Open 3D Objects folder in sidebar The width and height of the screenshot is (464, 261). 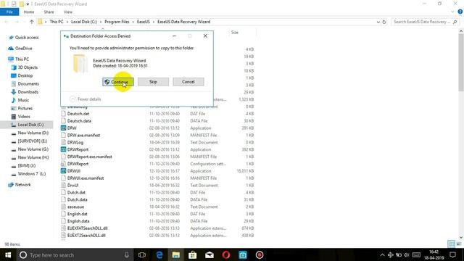[25, 67]
